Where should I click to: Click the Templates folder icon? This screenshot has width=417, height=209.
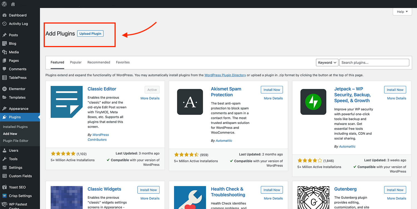(x=4, y=98)
